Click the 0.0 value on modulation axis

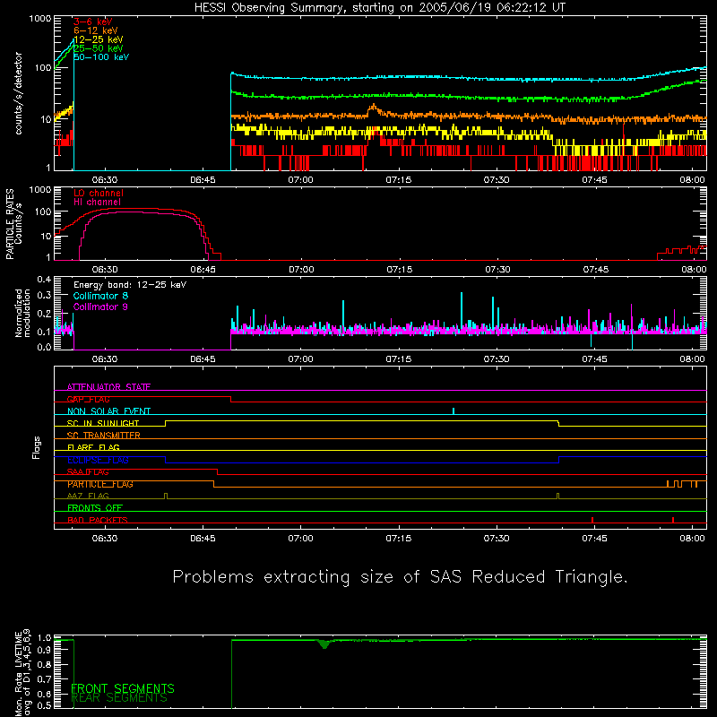point(44,347)
